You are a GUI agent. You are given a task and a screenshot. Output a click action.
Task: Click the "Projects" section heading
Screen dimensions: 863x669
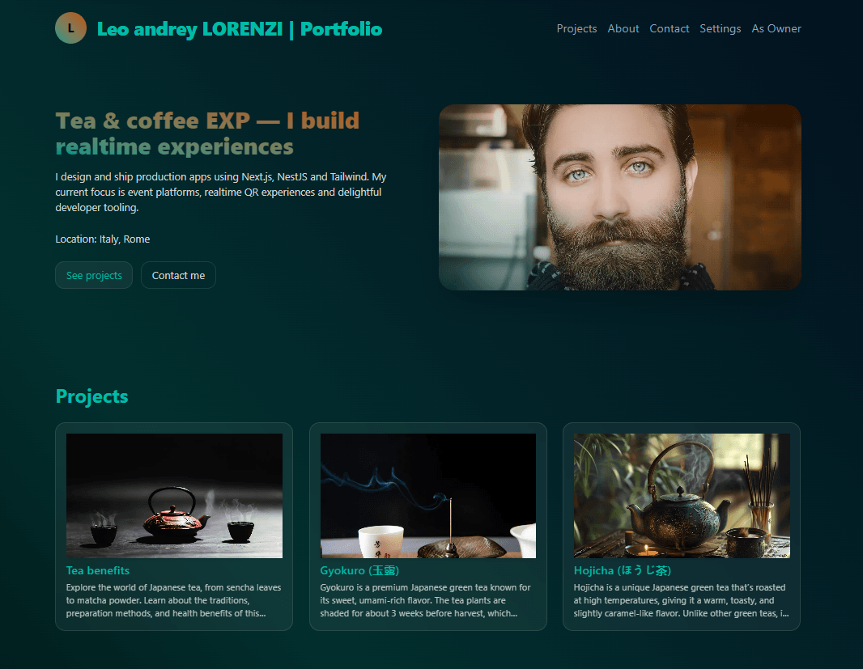[x=91, y=396]
